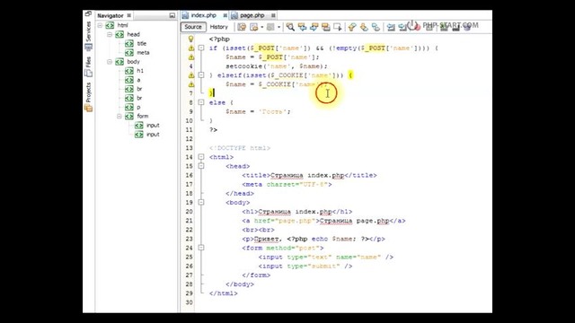The width and height of the screenshot is (575, 323).
Task: Click line number 12 in gutter
Action: coord(189,139)
